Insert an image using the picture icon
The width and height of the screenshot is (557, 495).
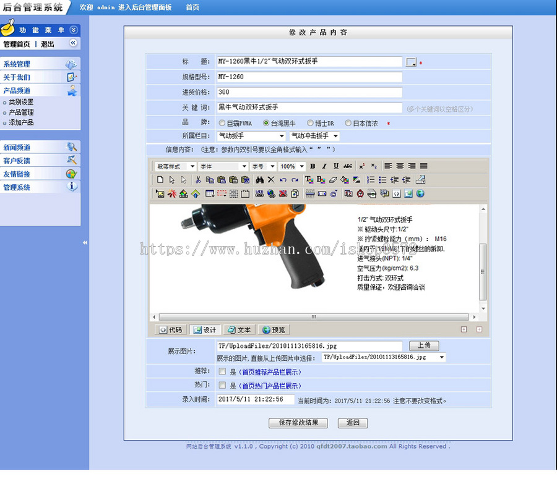(160, 193)
